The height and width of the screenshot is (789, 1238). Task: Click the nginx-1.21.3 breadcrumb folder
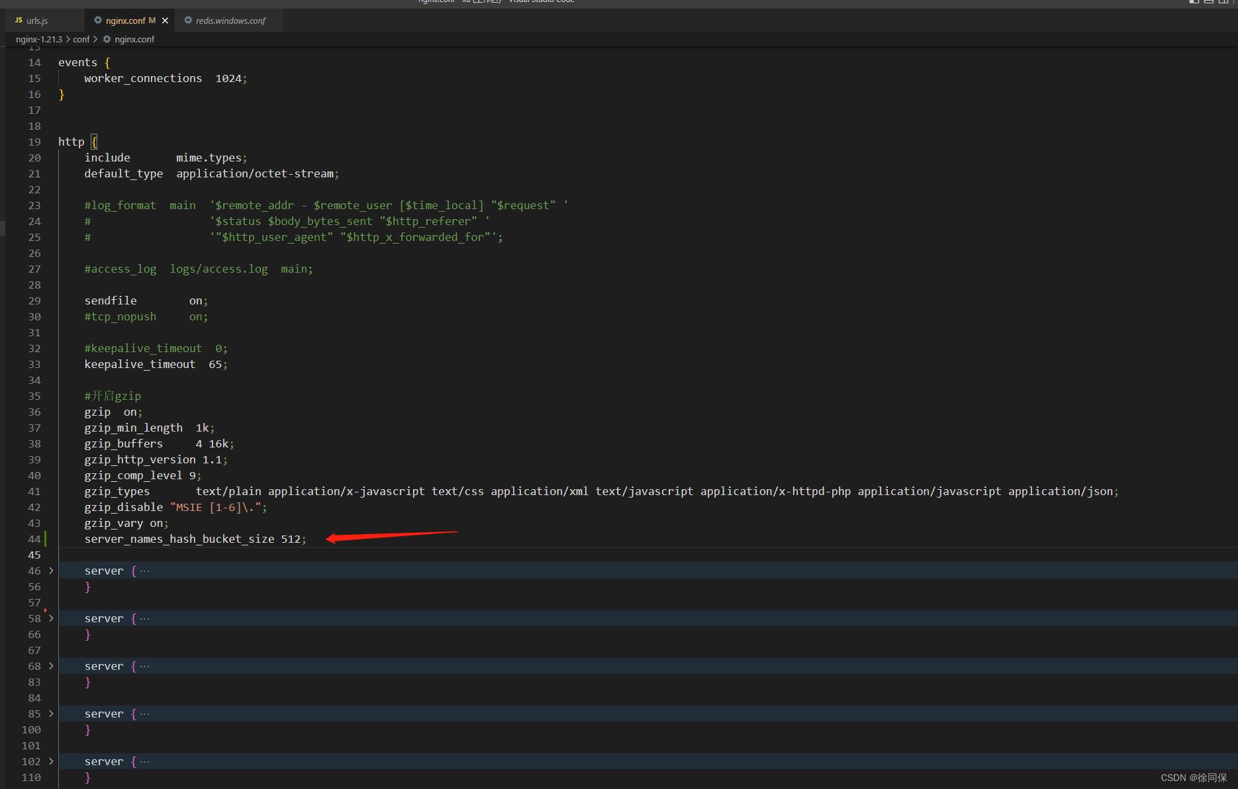(39, 39)
